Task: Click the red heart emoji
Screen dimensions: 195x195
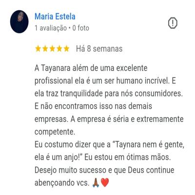Action: pos(105,183)
